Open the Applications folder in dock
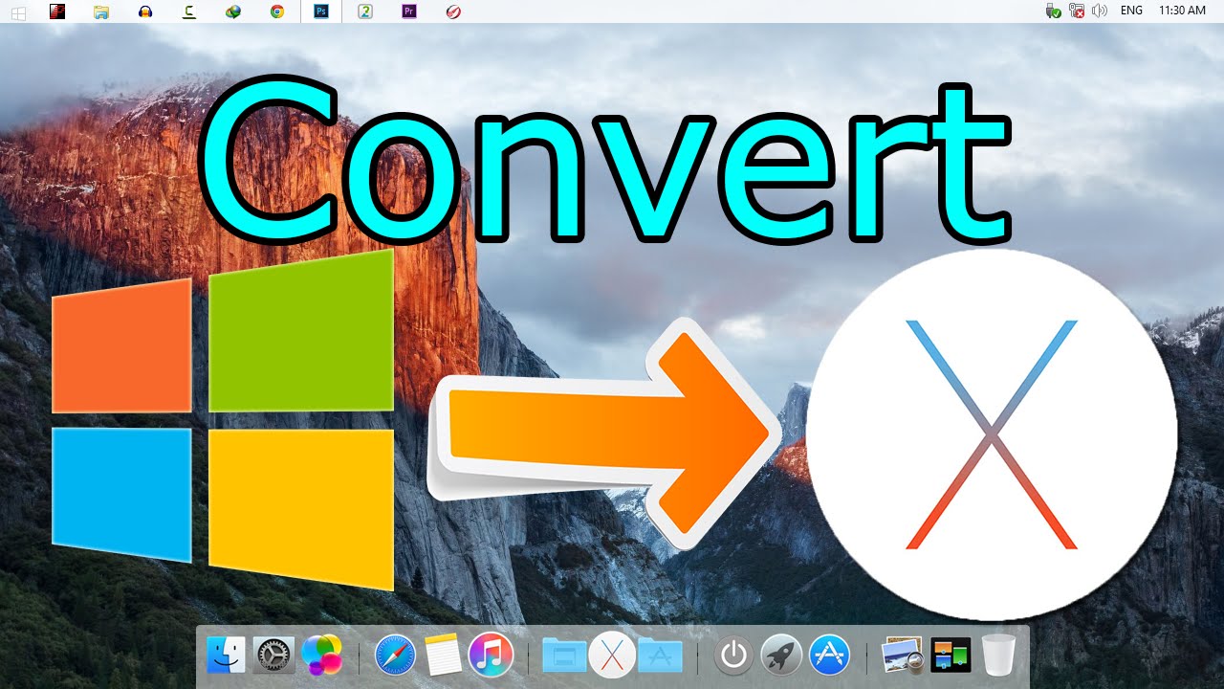 click(661, 655)
